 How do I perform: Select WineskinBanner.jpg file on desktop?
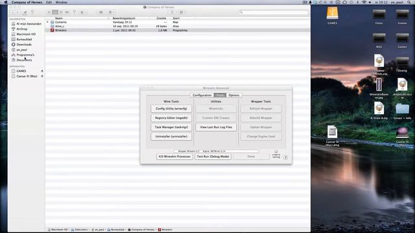379,88
